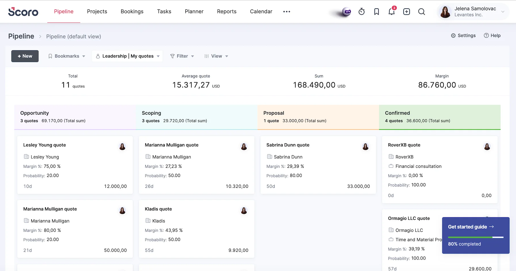This screenshot has width=516, height=271.
Task: Click company icon beside Lesley Young
Action: pyautogui.click(x=26, y=157)
